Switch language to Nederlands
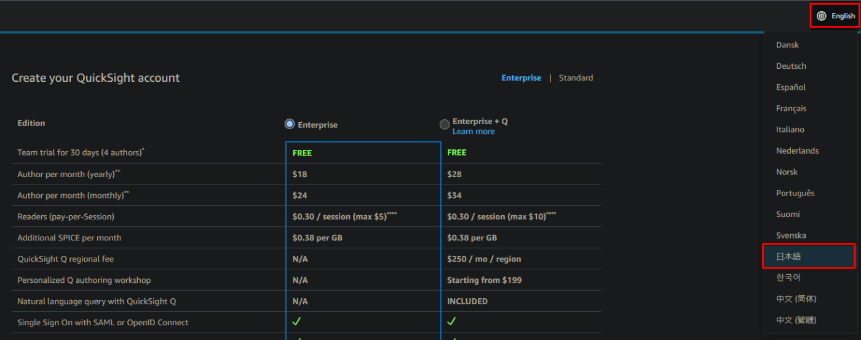This screenshot has width=861, height=340. click(797, 151)
